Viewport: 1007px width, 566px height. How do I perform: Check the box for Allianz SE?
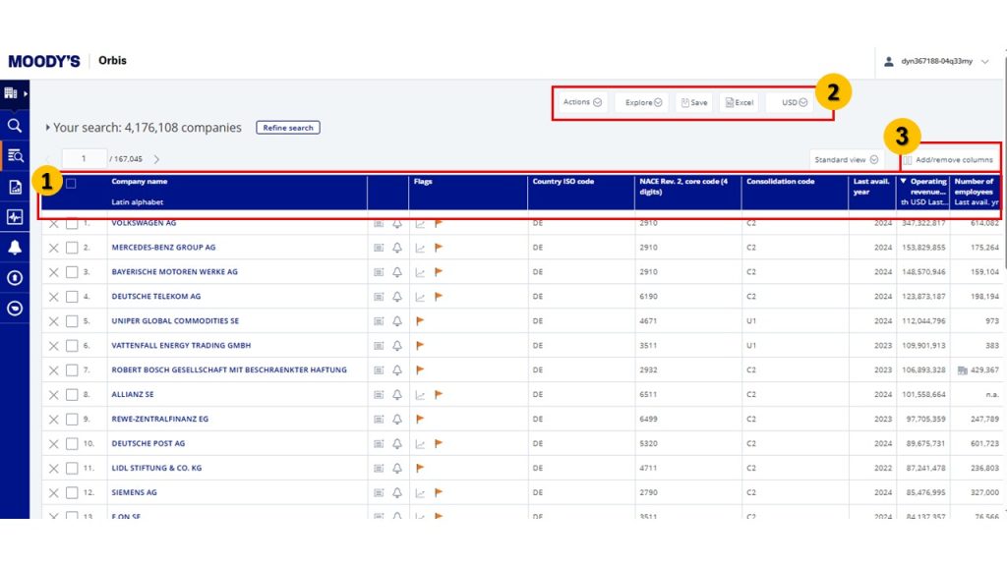(x=72, y=395)
